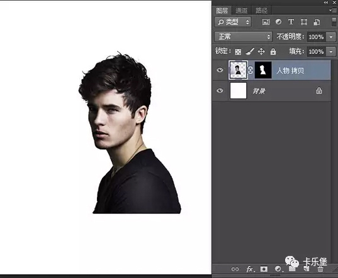Filter layers by adjustment layer icon
338x278 pixels.
pyautogui.click(x=278, y=22)
